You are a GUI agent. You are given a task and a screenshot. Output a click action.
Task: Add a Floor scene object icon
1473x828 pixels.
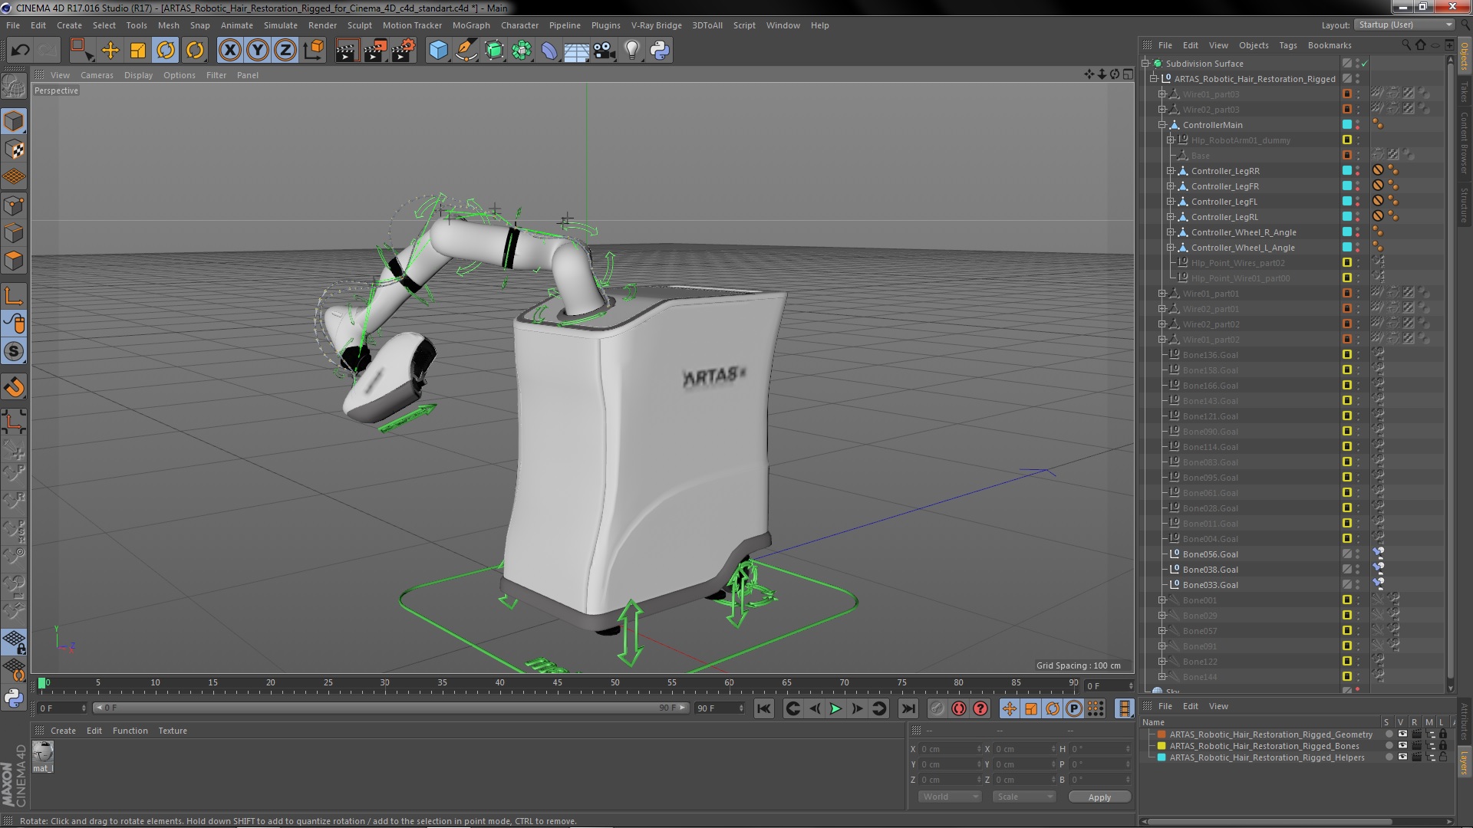click(x=576, y=51)
